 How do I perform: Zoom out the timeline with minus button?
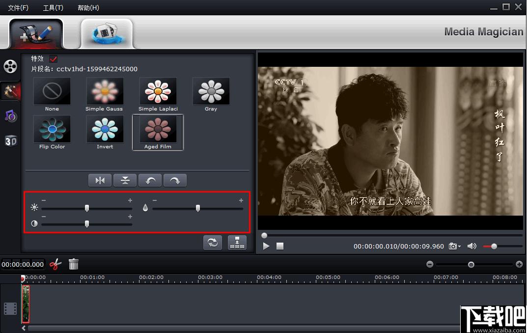[x=430, y=264]
